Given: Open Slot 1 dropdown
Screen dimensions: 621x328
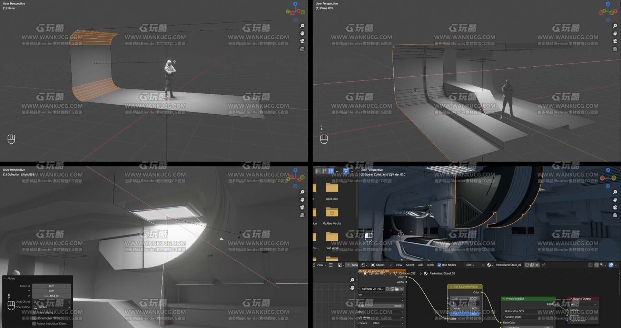Looking at the screenshot, I should (475, 265).
